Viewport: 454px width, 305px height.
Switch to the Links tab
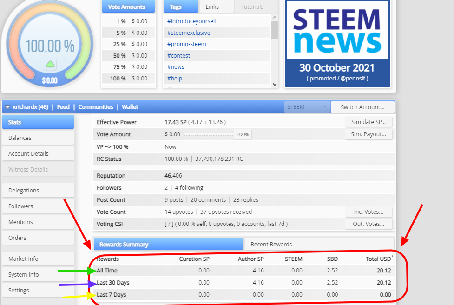pyautogui.click(x=216, y=7)
